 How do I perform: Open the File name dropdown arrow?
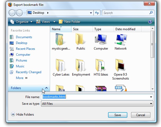click(151, 97)
